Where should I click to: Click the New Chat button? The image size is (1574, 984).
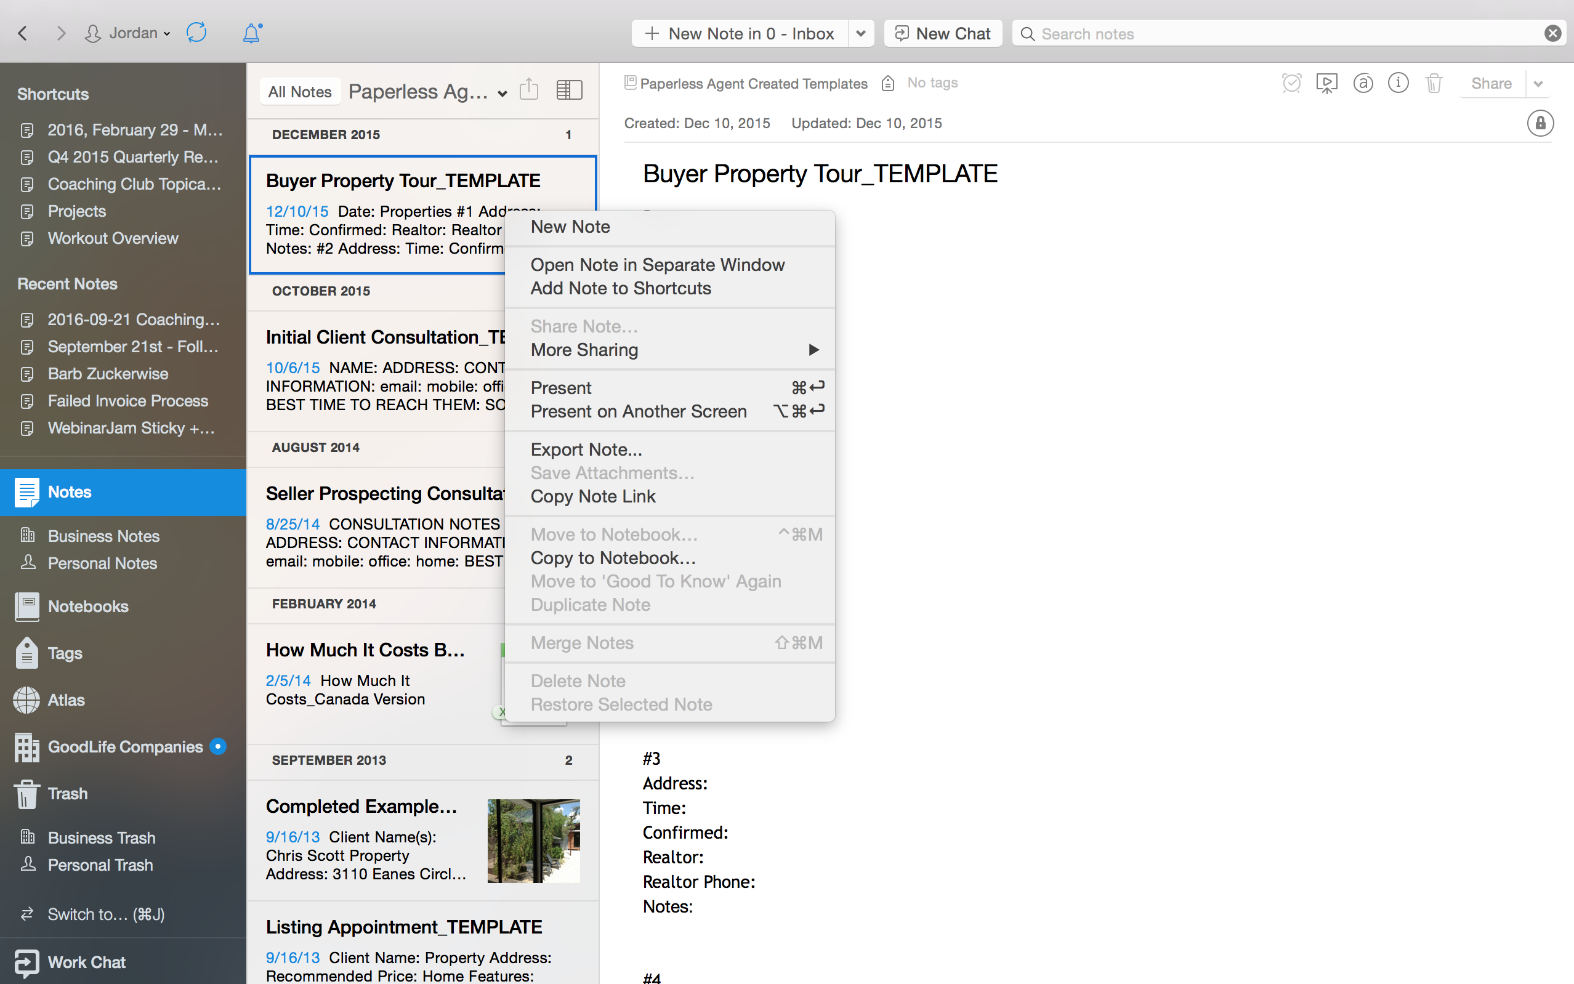coord(942,33)
